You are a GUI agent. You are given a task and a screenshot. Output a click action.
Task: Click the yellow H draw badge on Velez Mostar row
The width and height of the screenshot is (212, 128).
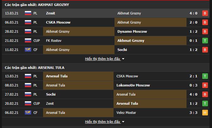point(205,113)
